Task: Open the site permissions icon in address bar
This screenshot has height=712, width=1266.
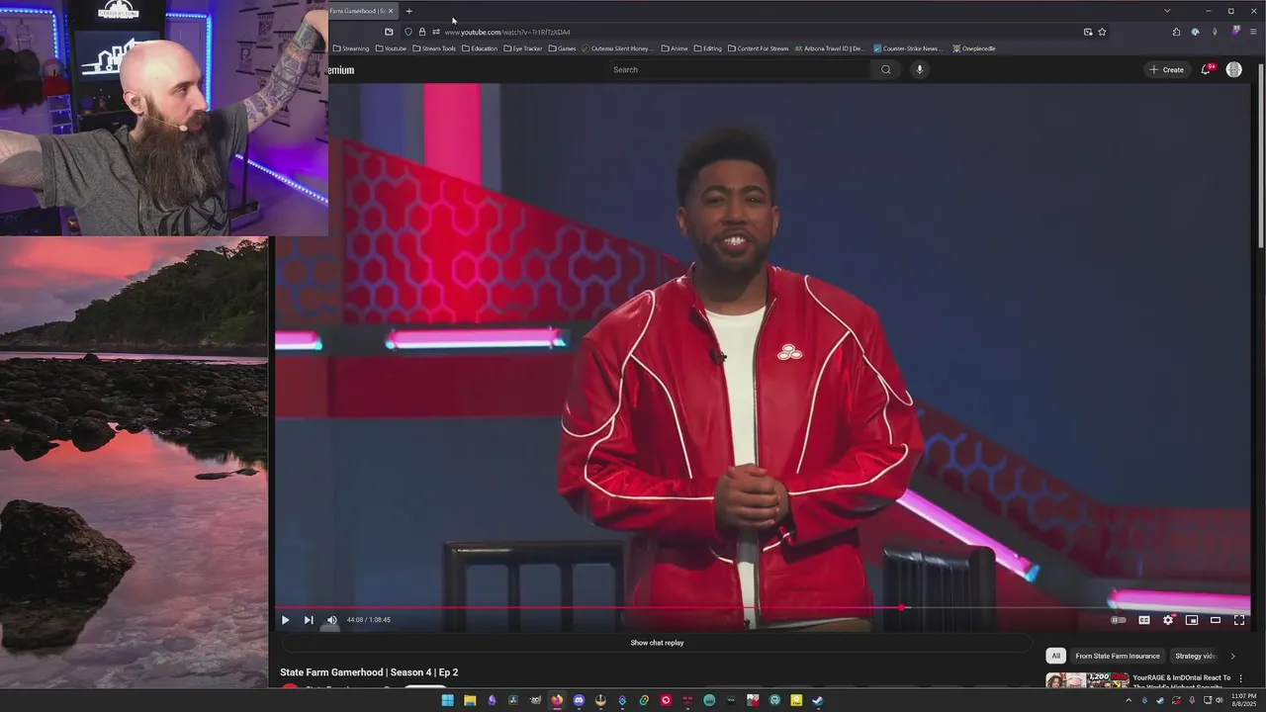Action: (436, 32)
